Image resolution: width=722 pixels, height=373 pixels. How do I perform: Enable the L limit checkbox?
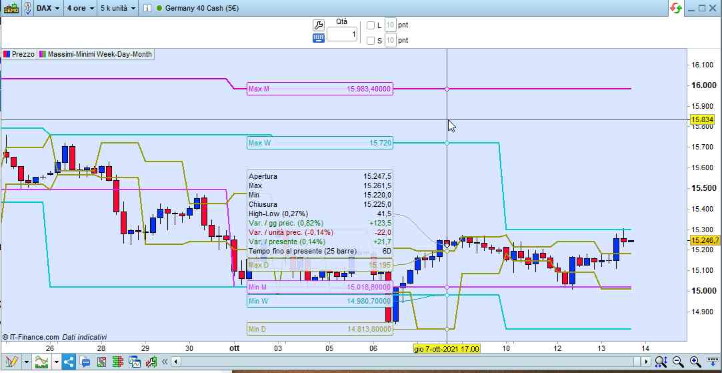pyautogui.click(x=371, y=25)
